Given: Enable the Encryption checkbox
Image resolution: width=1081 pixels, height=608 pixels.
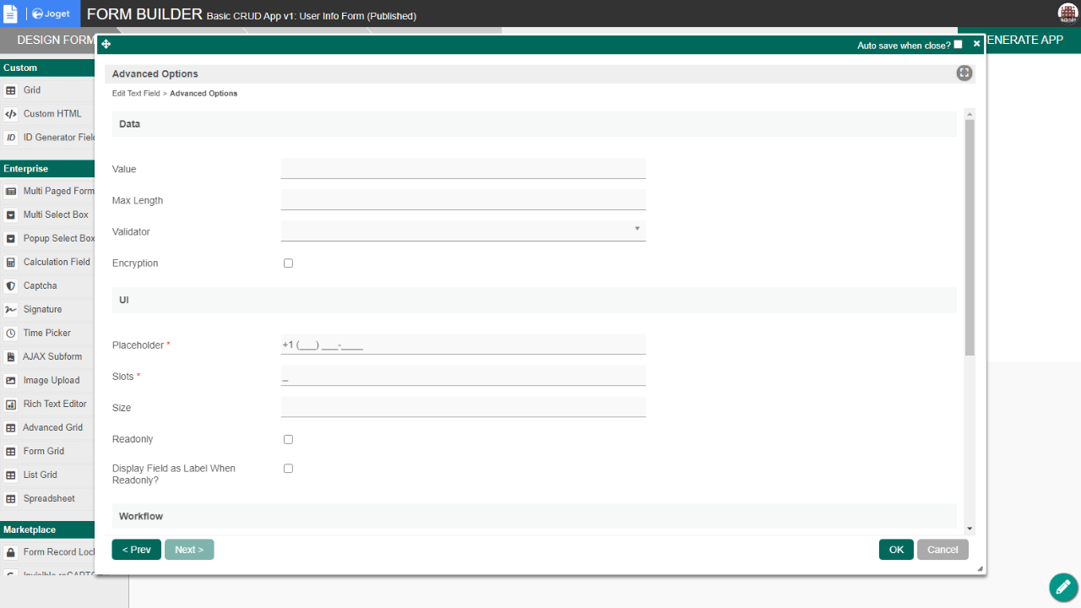Looking at the screenshot, I should pos(288,263).
